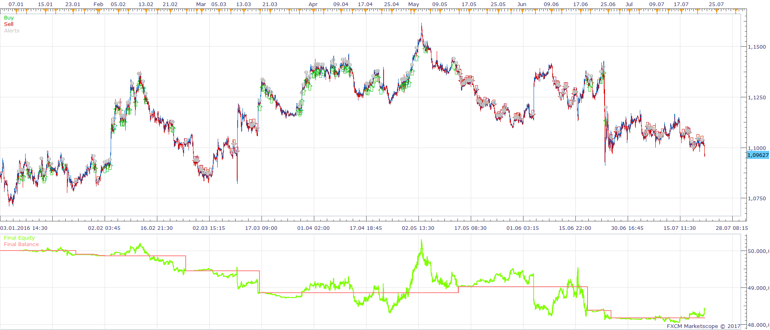Viewport: 770px width, 330px height.
Task: Click the 17.06 top axis date
Action: point(581,4)
